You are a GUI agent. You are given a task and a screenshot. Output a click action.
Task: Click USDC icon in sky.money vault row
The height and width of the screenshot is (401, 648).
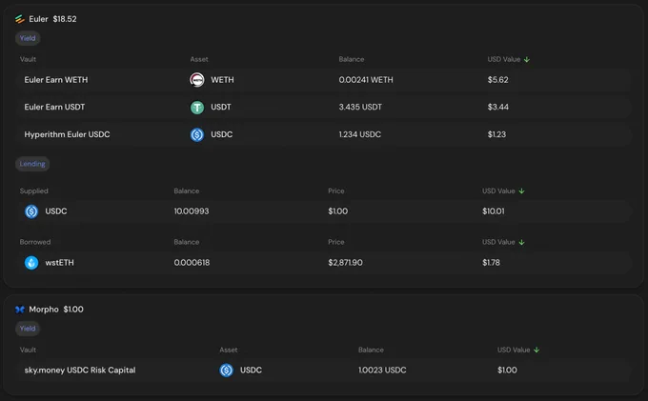[226, 370]
